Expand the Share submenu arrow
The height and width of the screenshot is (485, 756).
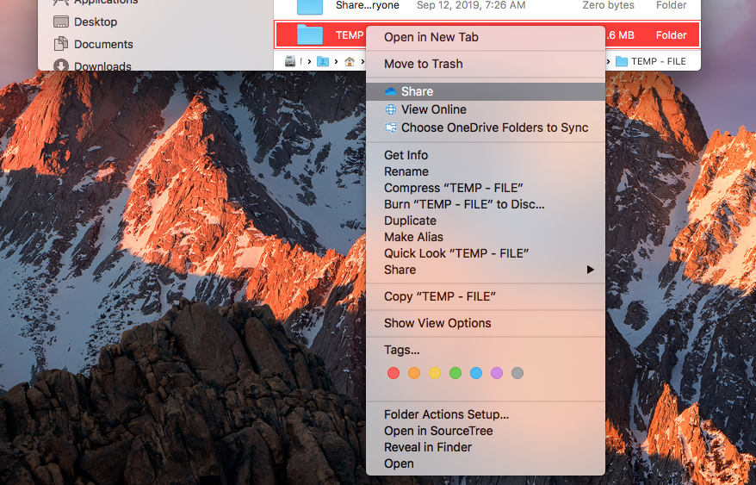590,270
